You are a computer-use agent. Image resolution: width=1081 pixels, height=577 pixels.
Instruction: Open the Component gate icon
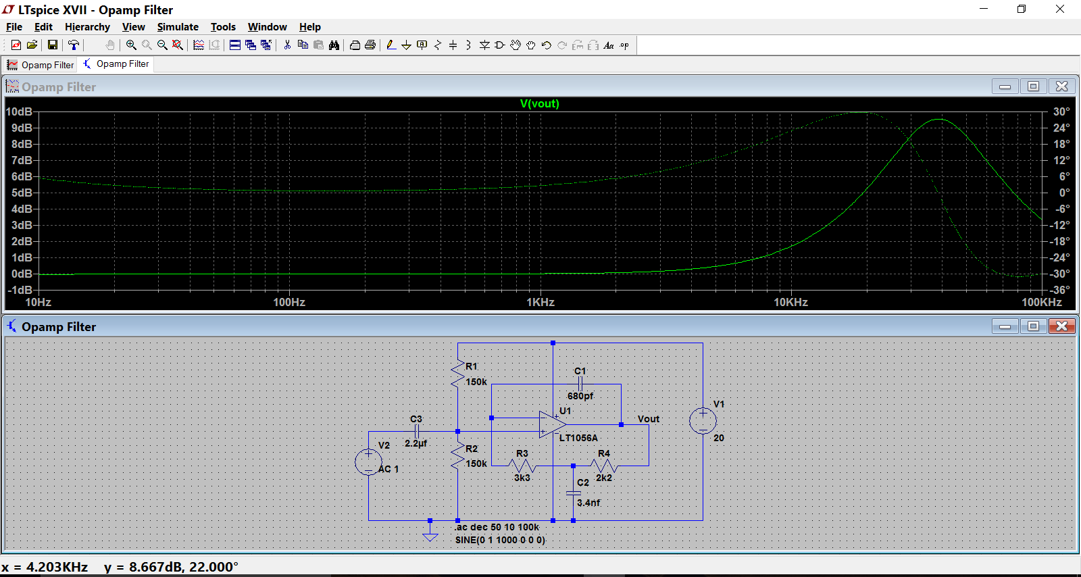[500, 45]
